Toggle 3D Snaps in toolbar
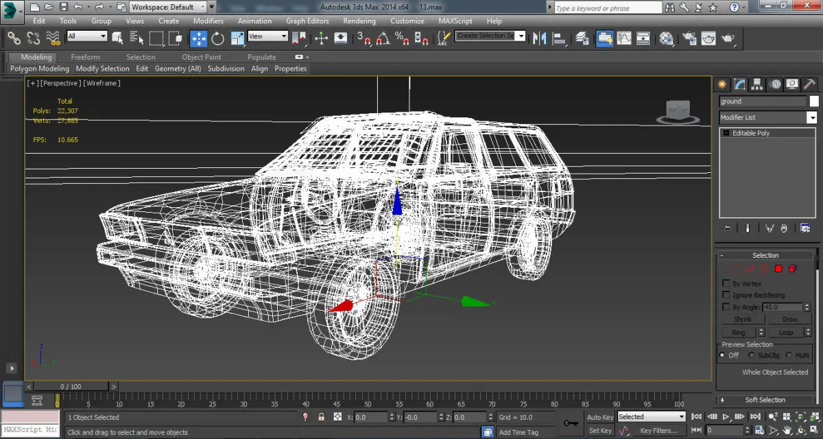Image resolution: width=823 pixels, height=439 pixels. 364,38
